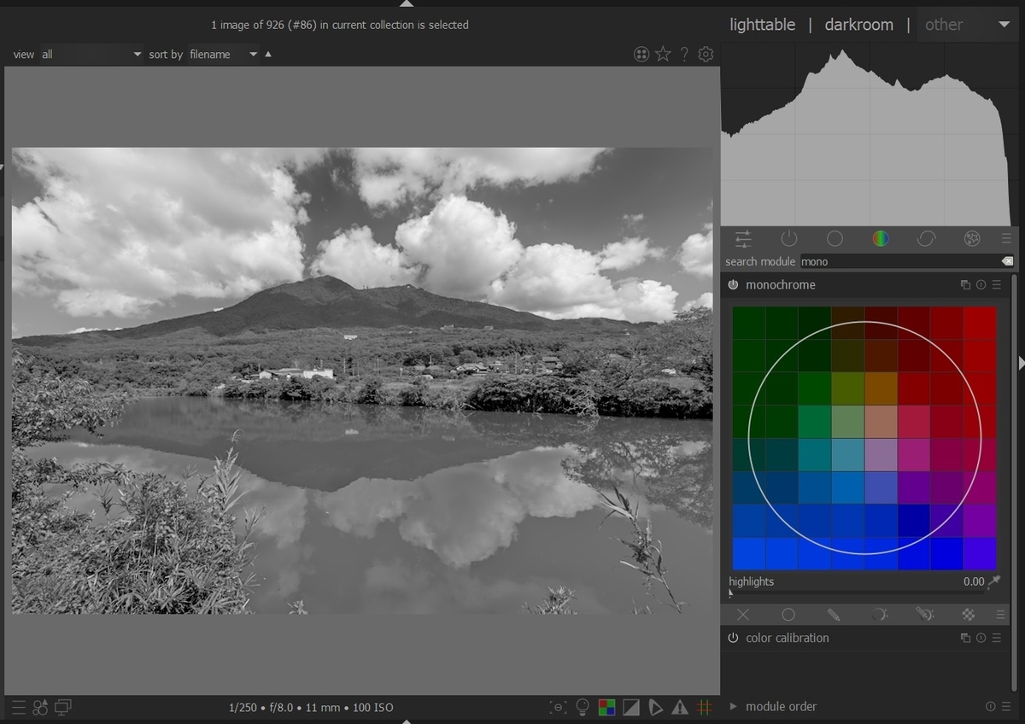This screenshot has width=1025, height=724.
Task: Toggle softproofing
Action: [655, 707]
